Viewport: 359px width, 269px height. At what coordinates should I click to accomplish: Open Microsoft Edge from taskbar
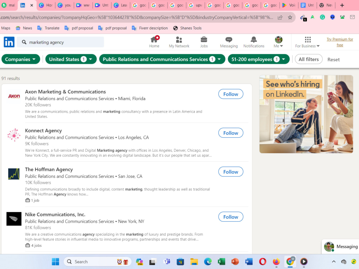click(x=208, y=261)
